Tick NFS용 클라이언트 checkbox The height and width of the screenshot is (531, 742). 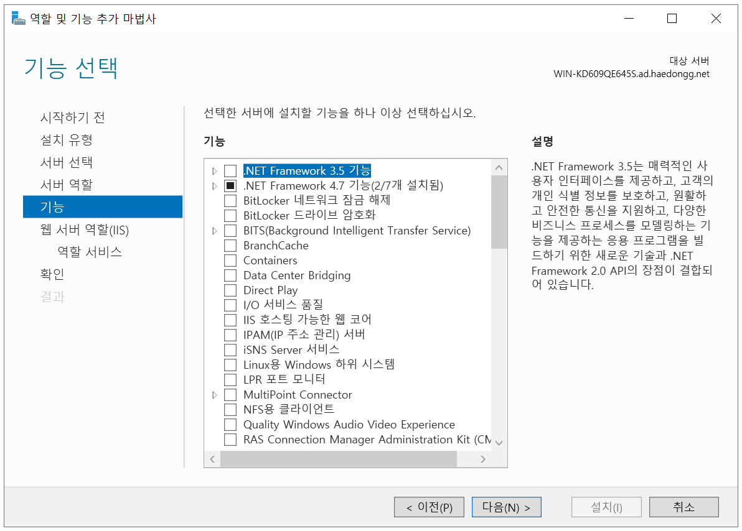pyautogui.click(x=230, y=410)
